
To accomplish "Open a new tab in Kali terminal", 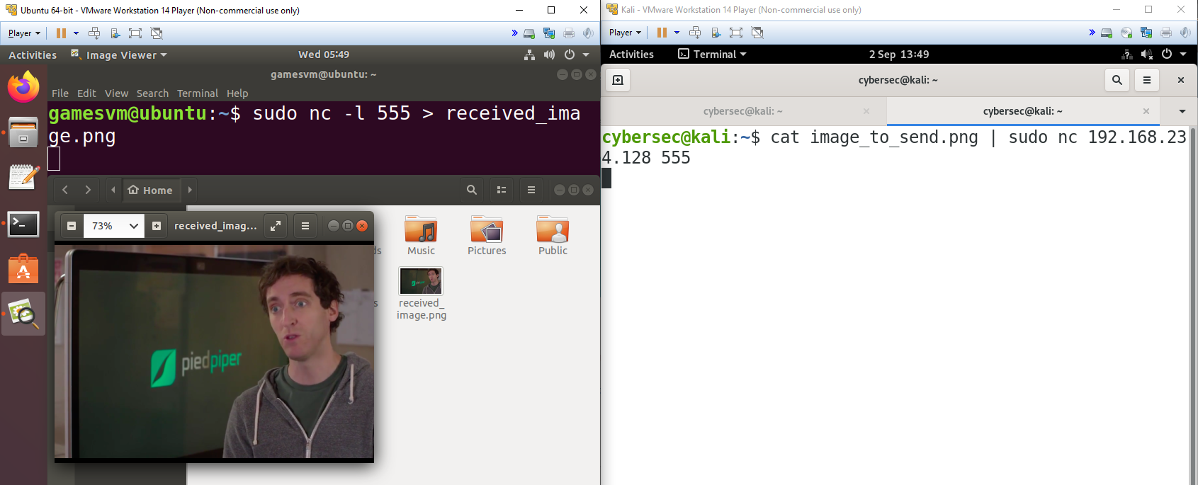I will click(x=618, y=80).
